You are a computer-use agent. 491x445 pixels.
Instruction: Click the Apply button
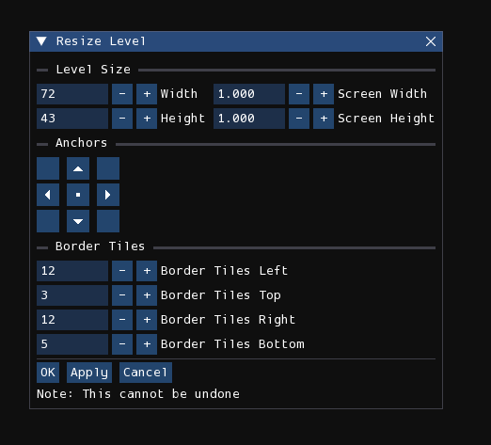pyautogui.click(x=89, y=373)
